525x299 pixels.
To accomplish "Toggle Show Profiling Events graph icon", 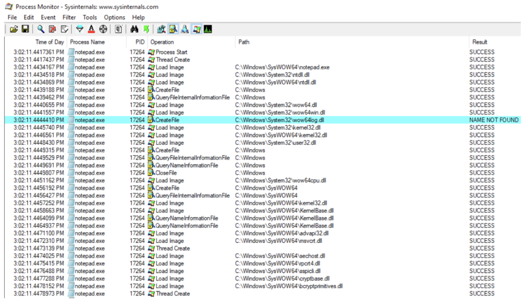I will [x=208, y=29].
